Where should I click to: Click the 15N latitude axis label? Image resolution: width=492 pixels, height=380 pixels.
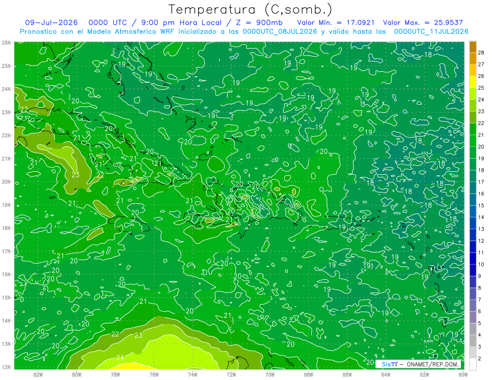coord(6,297)
